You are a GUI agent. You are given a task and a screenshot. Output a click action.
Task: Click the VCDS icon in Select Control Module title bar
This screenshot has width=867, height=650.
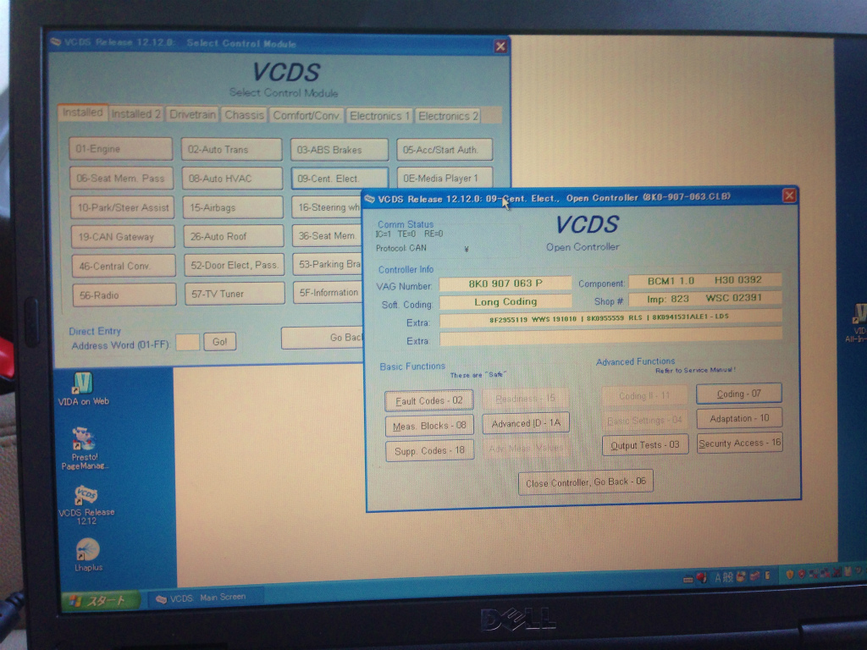(55, 41)
